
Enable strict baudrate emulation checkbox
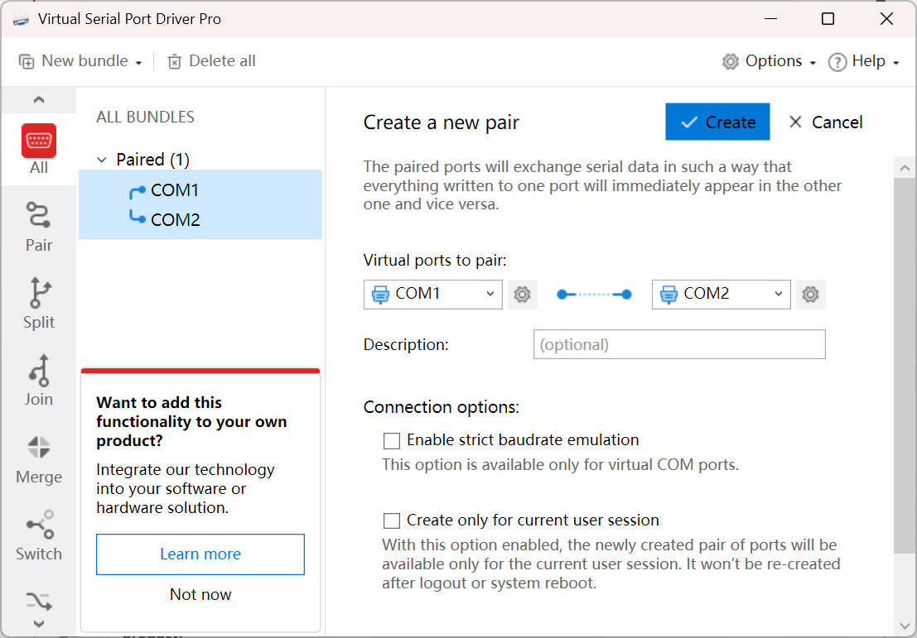pyautogui.click(x=392, y=440)
